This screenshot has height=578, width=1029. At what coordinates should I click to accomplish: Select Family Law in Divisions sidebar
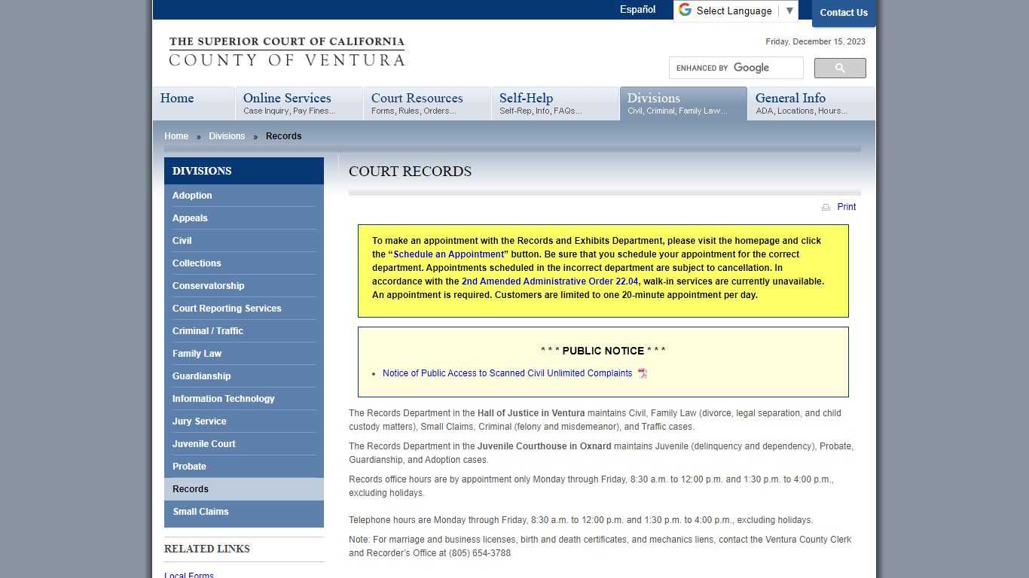click(x=244, y=354)
